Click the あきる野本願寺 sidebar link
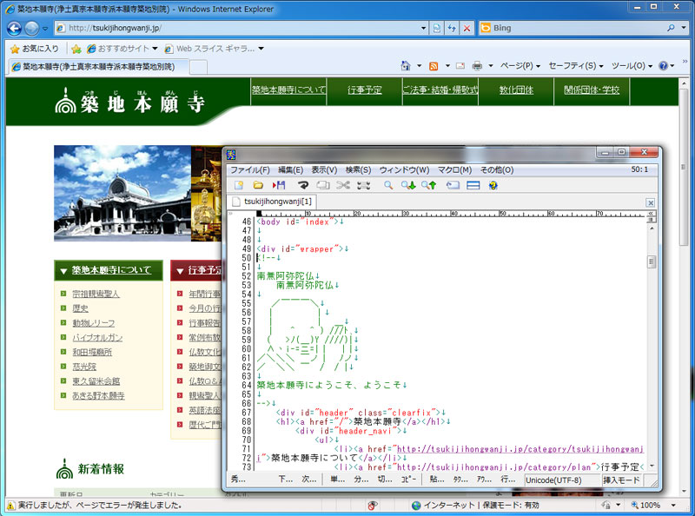The width and height of the screenshot is (695, 516). coord(98,395)
